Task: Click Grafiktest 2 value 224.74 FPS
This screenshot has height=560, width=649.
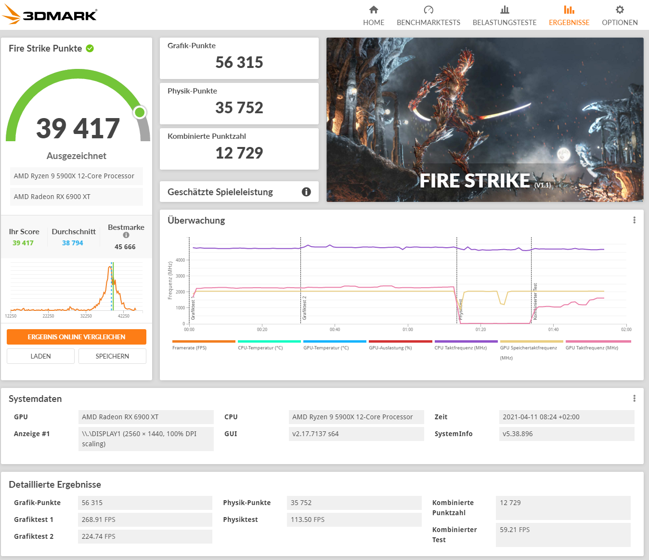Action: pyautogui.click(x=145, y=536)
